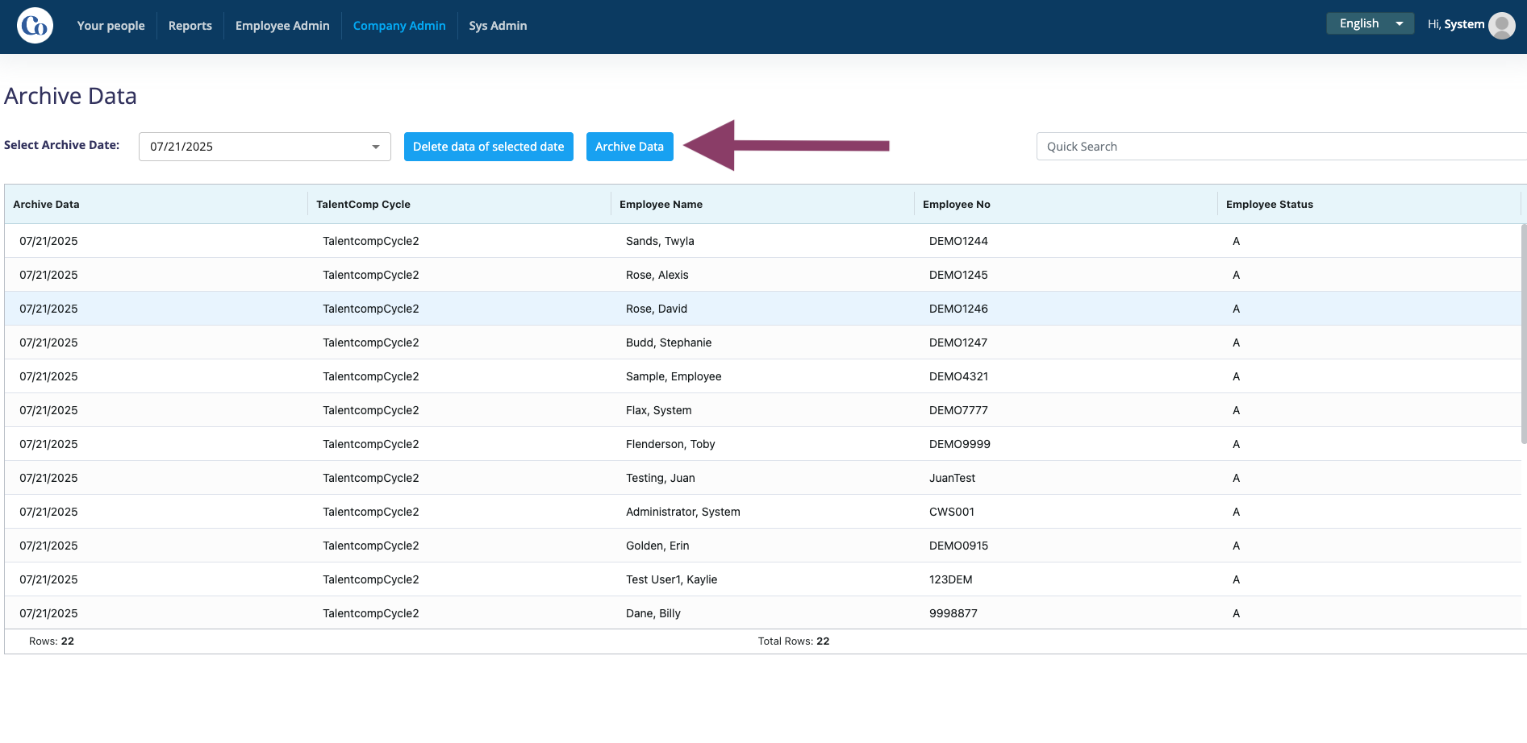Screen dimensions: 1527x743
Task: Select the row for Rose, David
Action: tap(762, 309)
